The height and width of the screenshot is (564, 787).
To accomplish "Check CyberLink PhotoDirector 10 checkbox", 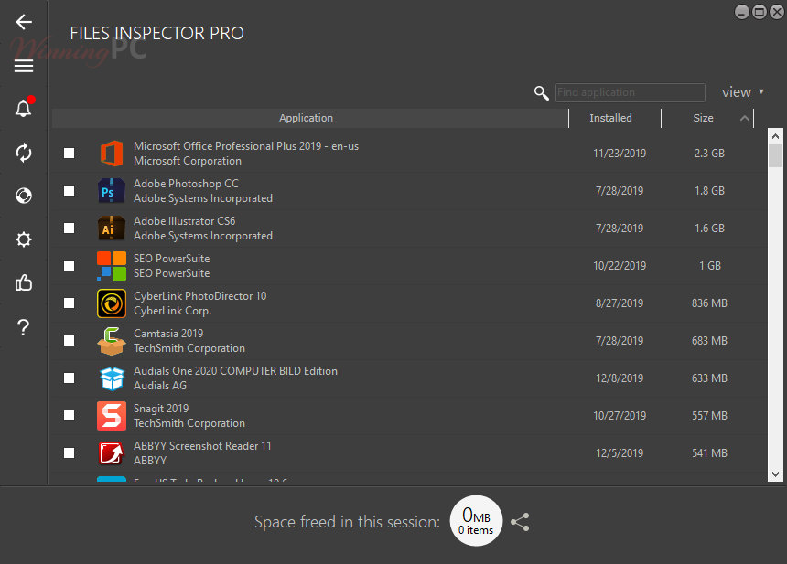I will (70, 303).
